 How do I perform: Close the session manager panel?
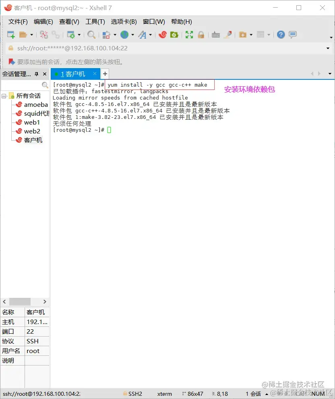[x=45, y=74]
